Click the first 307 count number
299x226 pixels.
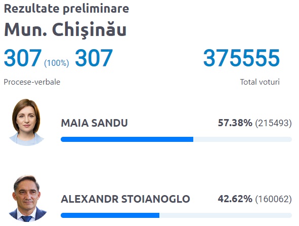point(23,58)
